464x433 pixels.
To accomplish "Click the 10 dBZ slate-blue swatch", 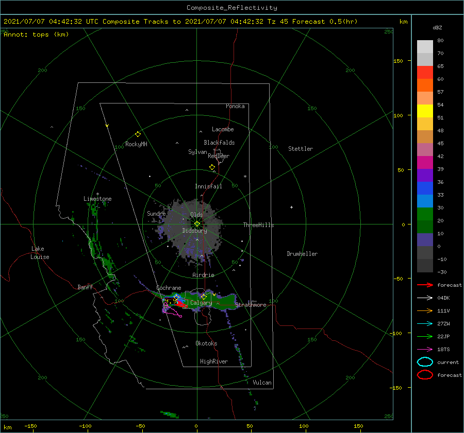I will tap(425, 240).
